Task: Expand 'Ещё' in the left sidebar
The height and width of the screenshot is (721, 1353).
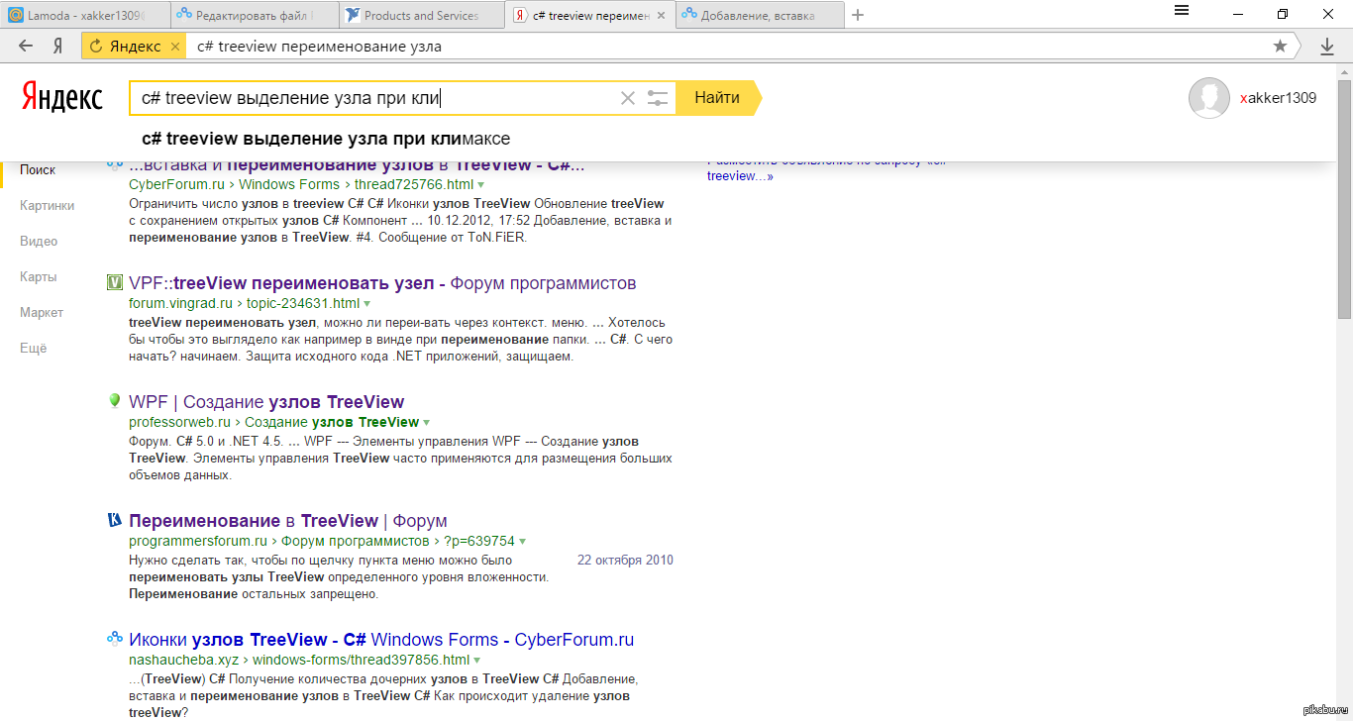Action: coord(34,348)
